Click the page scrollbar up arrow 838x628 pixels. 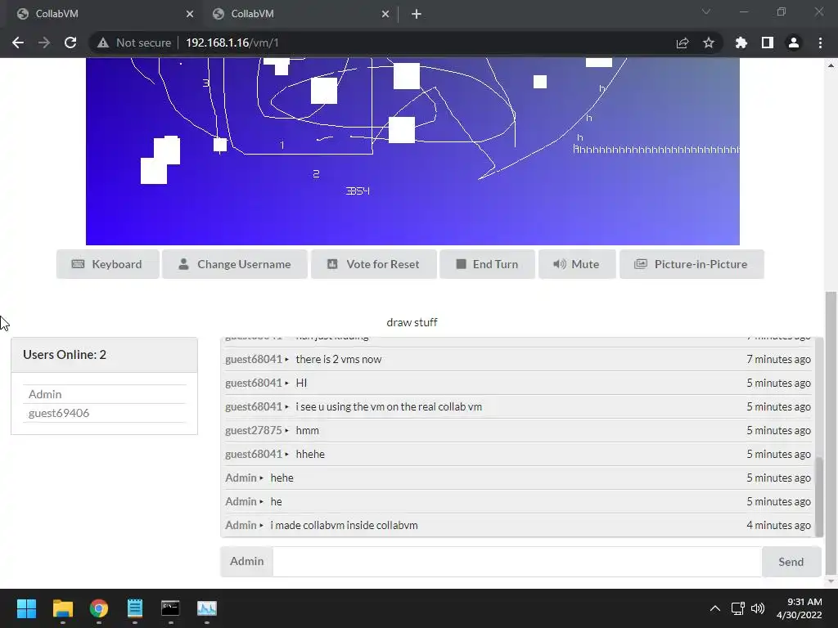(831, 65)
